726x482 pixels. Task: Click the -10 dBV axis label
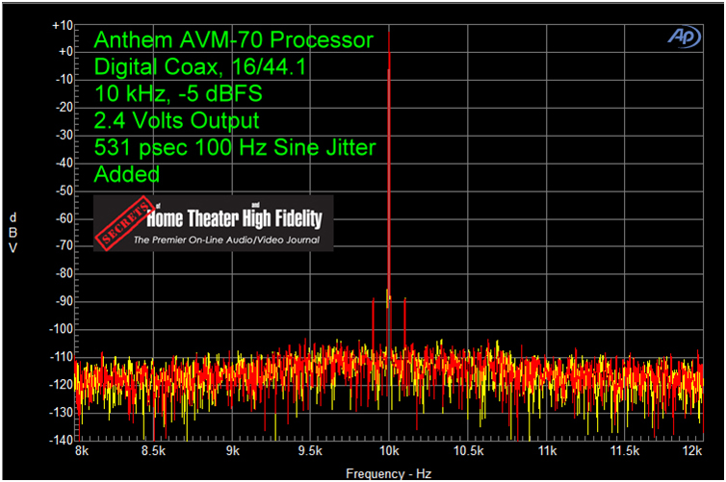coord(65,79)
